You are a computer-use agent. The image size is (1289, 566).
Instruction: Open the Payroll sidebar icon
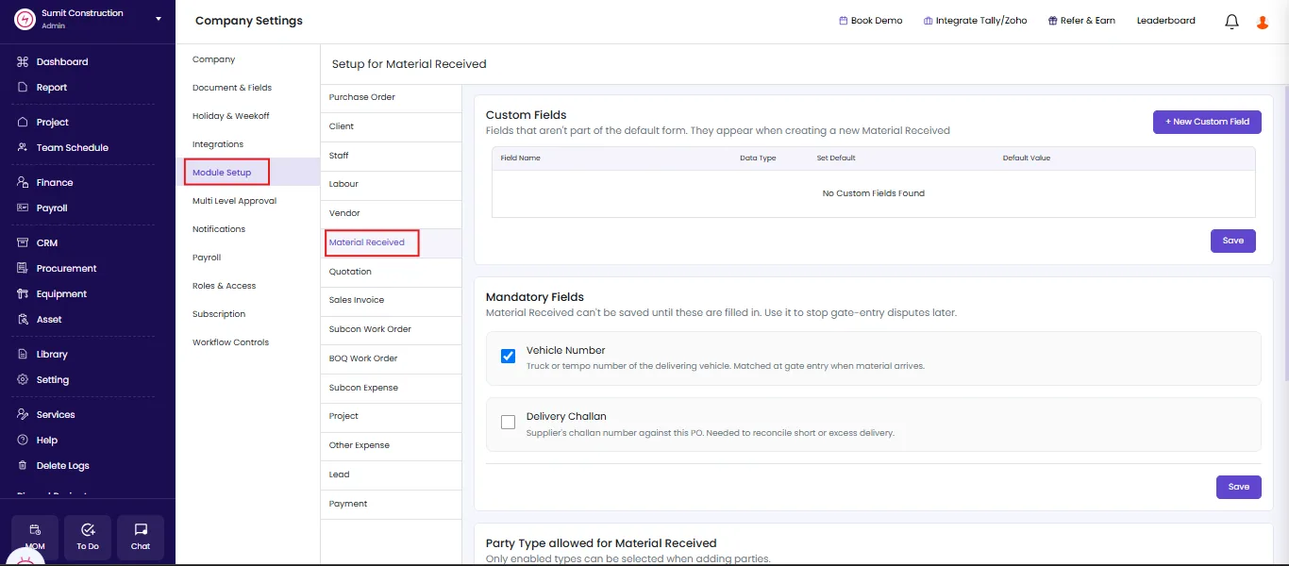click(23, 208)
